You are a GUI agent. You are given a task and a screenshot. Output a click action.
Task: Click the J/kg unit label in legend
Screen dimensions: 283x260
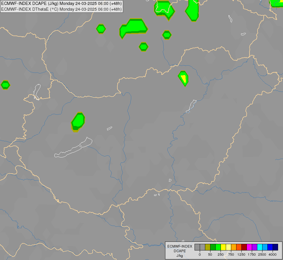point(180,256)
